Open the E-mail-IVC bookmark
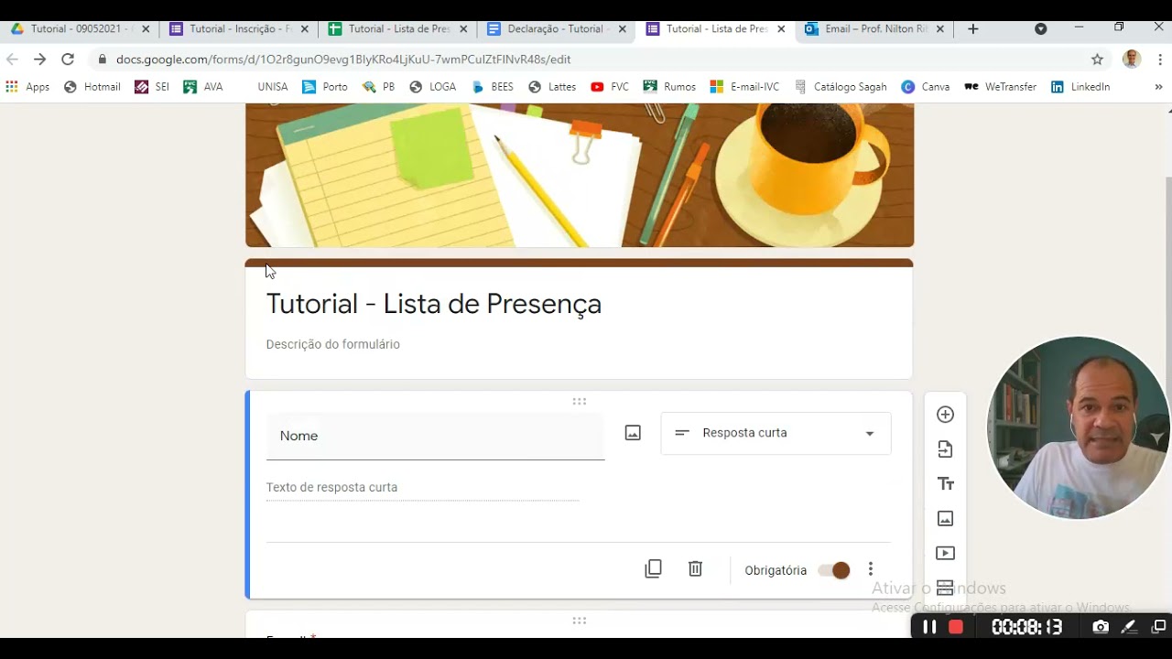The width and height of the screenshot is (1172, 659). click(x=744, y=87)
